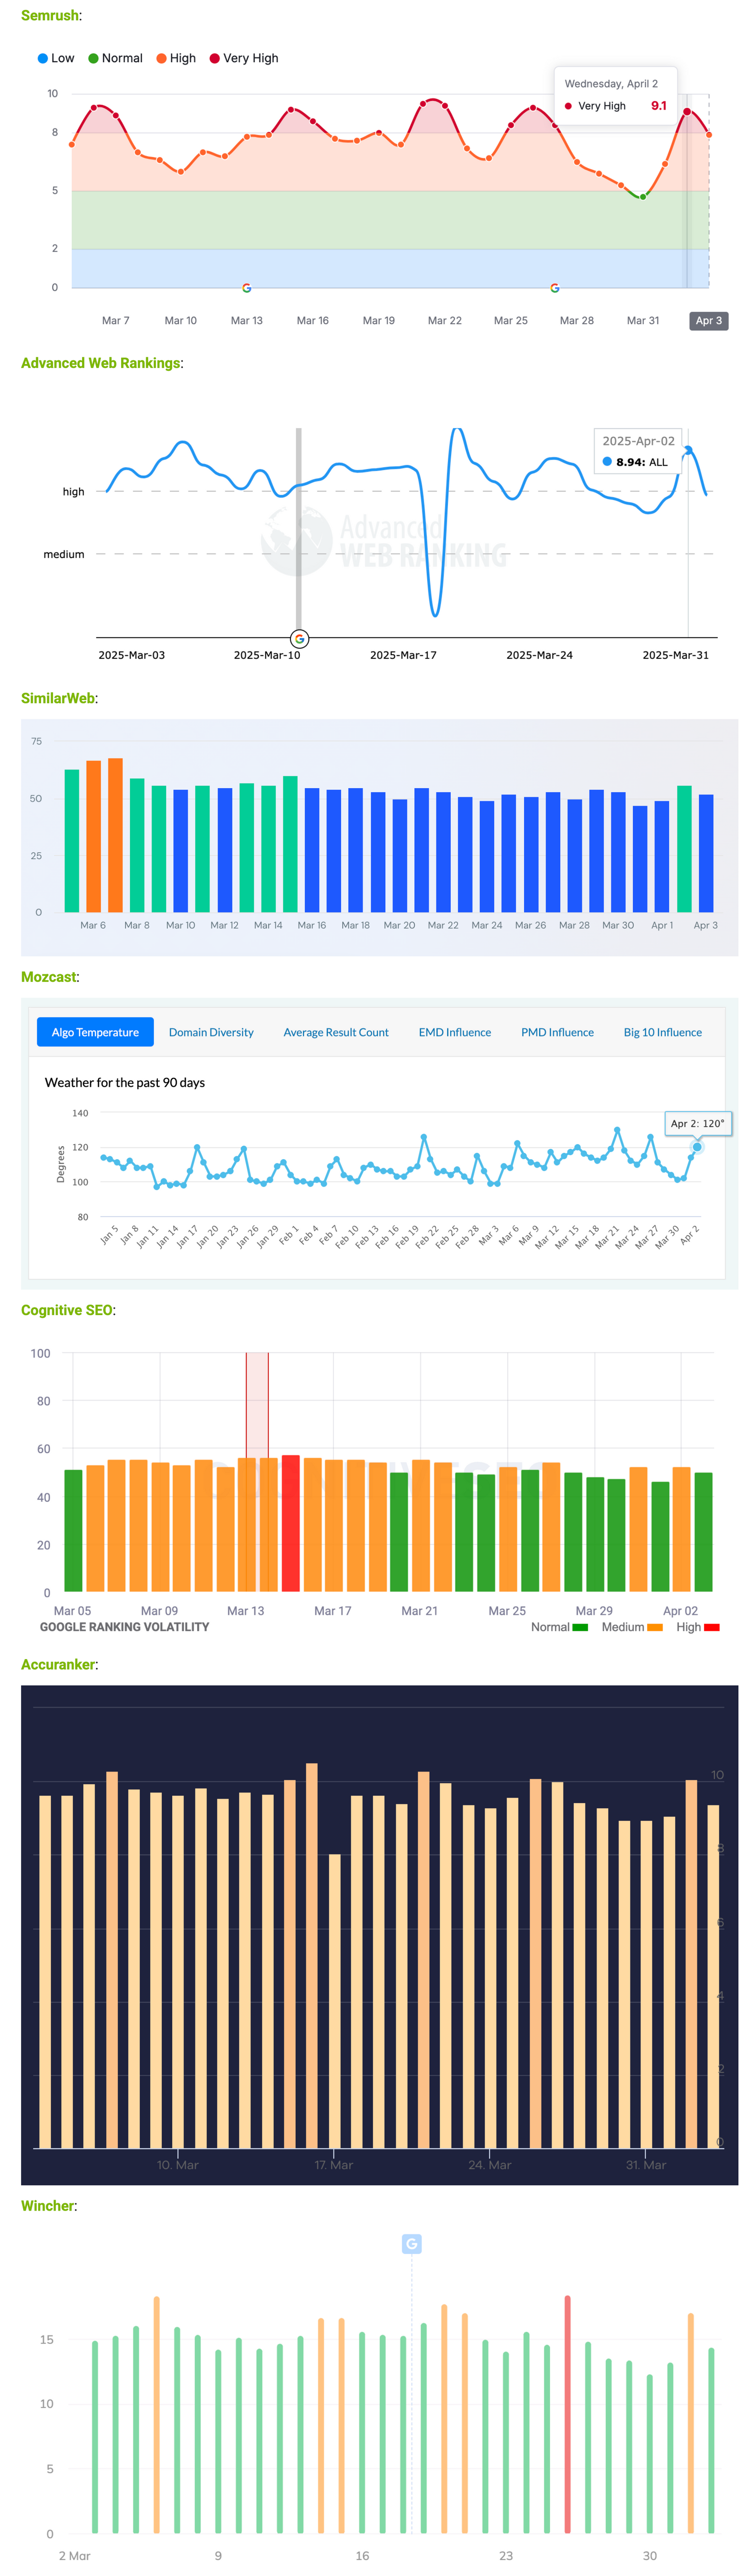Toggle the High series in the Semrush legend
This screenshot has width=750, height=2576.
pyautogui.click(x=176, y=58)
